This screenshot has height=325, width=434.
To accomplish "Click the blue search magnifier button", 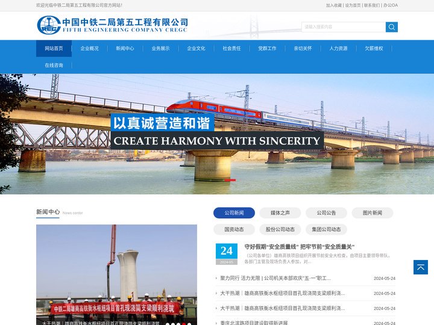I will point(392,27).
